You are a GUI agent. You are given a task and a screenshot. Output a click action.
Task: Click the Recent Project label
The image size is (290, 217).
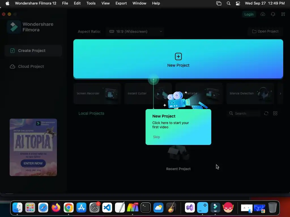[178, 169]
